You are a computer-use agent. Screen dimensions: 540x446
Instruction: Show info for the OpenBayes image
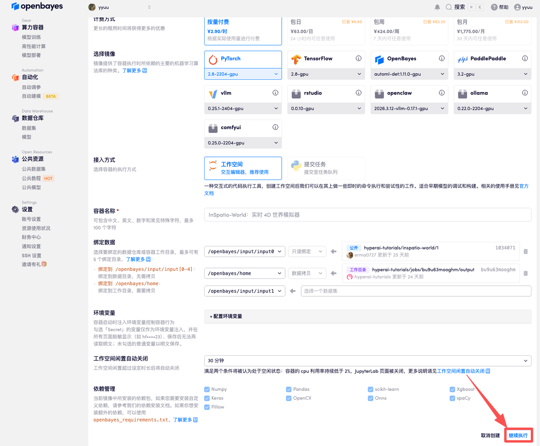coord(442,59)
